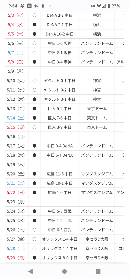Open the 巨人 7-6 中日 game result
This screenshot has width=129, height=279.
(60, 118)
